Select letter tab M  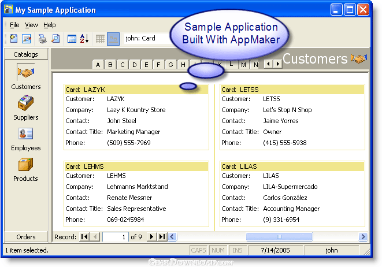243,65
